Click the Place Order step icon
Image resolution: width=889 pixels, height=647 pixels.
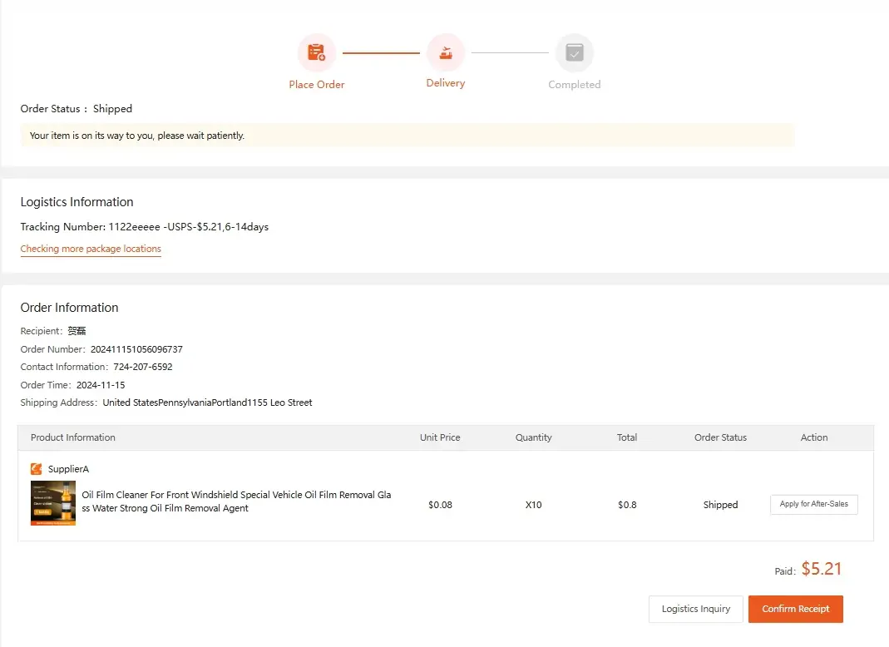point(316,51)
